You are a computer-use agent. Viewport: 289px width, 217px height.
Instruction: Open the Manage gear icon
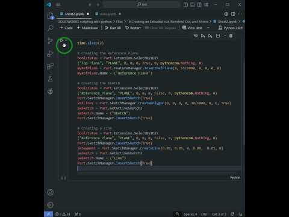[x=50, y=205]
